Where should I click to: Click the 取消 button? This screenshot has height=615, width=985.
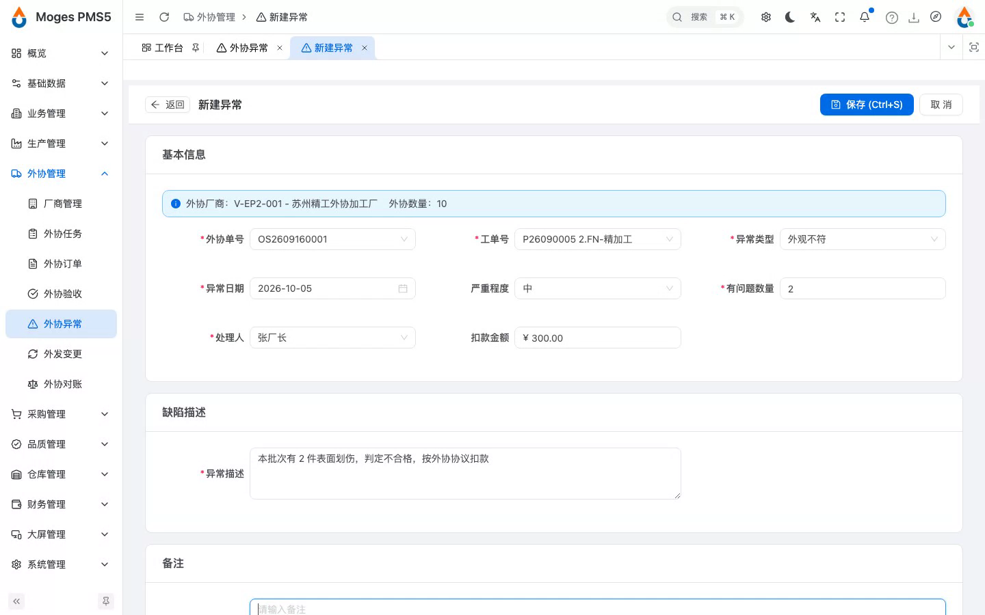[941, 105]
